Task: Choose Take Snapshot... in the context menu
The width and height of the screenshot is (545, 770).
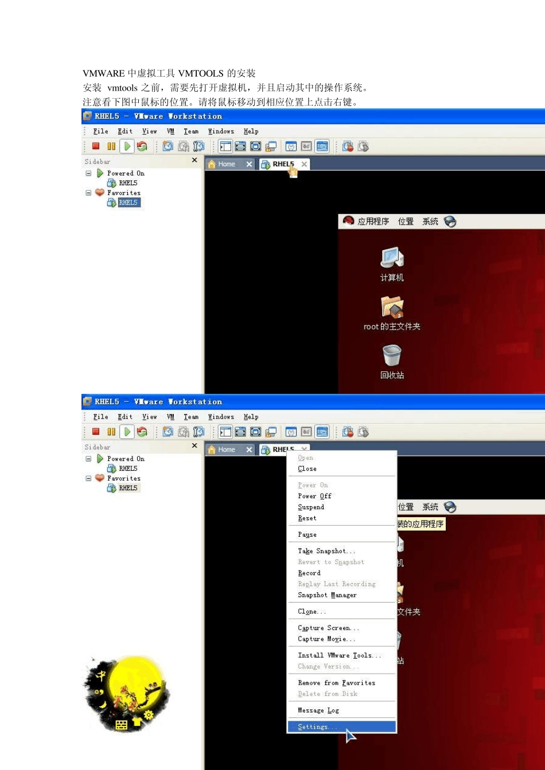Action: tap(342, 551)
